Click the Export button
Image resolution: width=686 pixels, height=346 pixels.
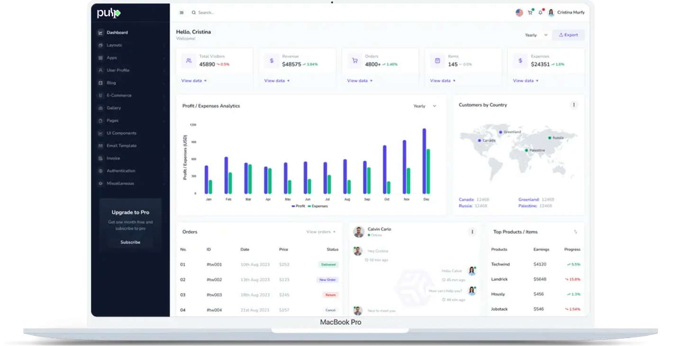click(x=568, y=35)
